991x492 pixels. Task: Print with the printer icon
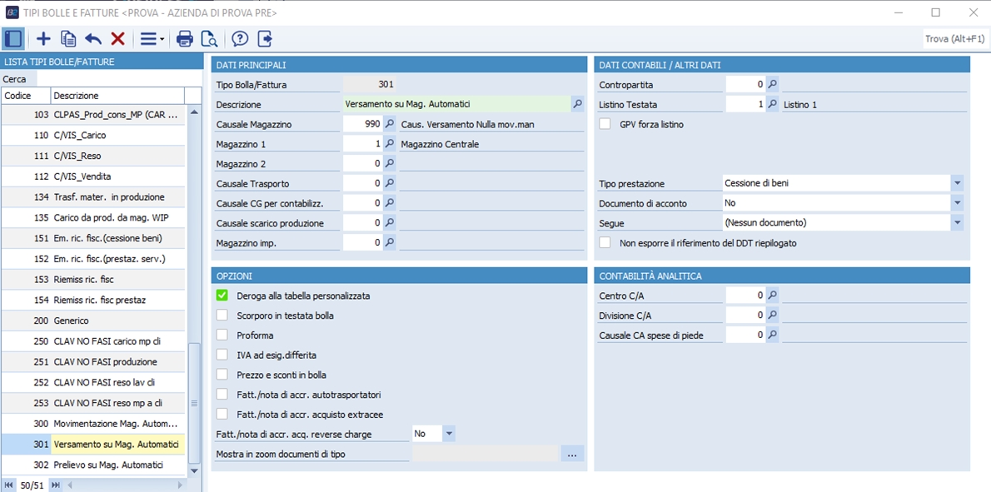click(185, 39)
